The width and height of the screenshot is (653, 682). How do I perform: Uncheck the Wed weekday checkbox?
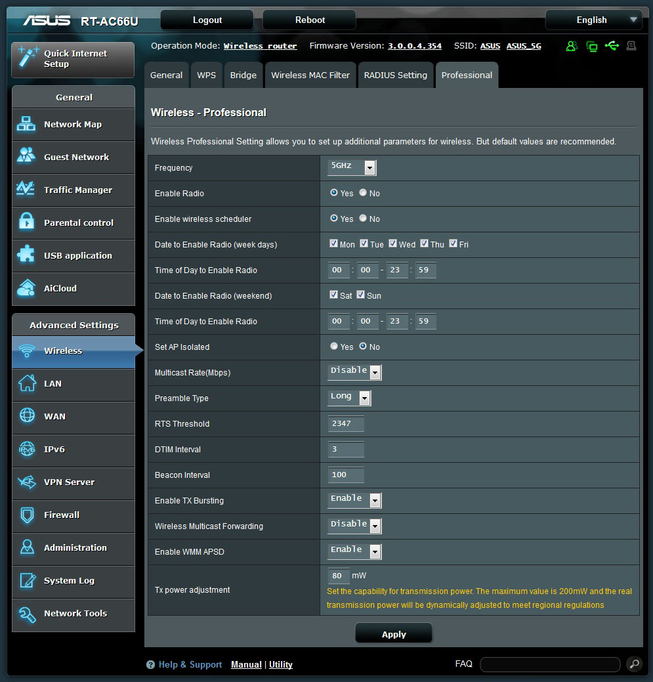pyautogui.click(x=392, y=243)
